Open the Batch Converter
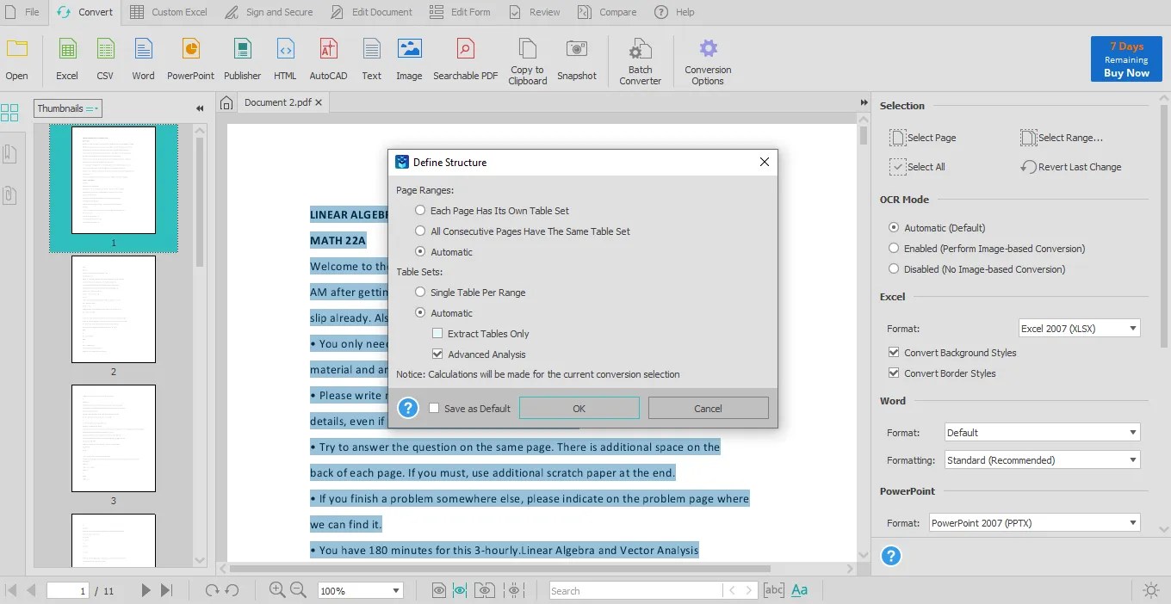This screenshot has width=1171, height=604. [x=640, y=59]
